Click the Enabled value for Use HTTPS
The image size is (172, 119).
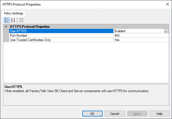(138, 31)
